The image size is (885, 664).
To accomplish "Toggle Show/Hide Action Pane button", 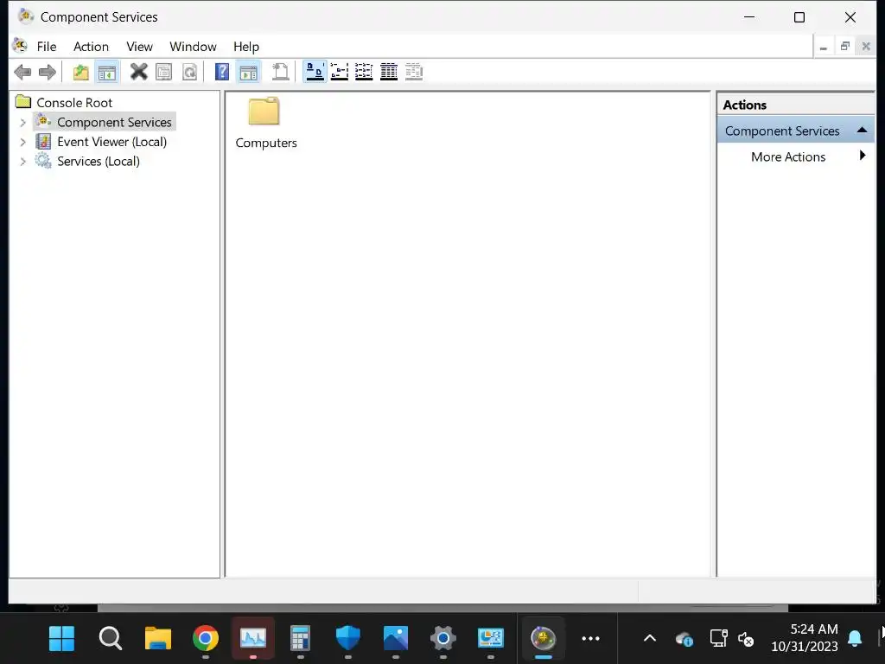I will (248, 72).
